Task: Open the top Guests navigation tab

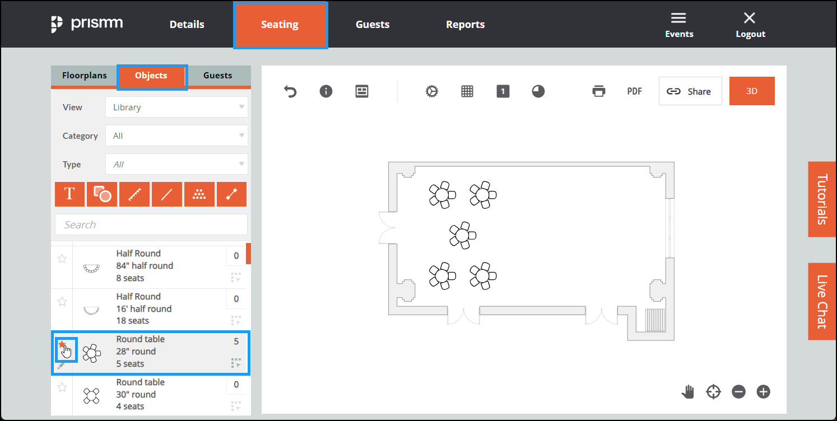Action: (373, 25)
